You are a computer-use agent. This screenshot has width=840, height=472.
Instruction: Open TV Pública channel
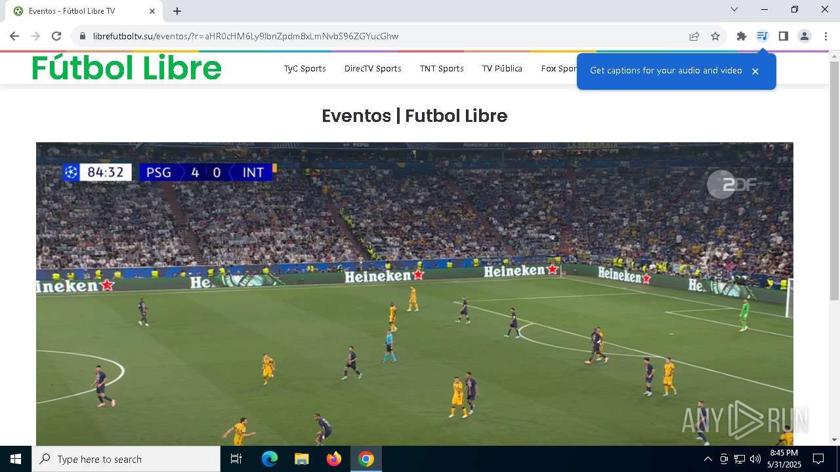[x=502, y=68]
